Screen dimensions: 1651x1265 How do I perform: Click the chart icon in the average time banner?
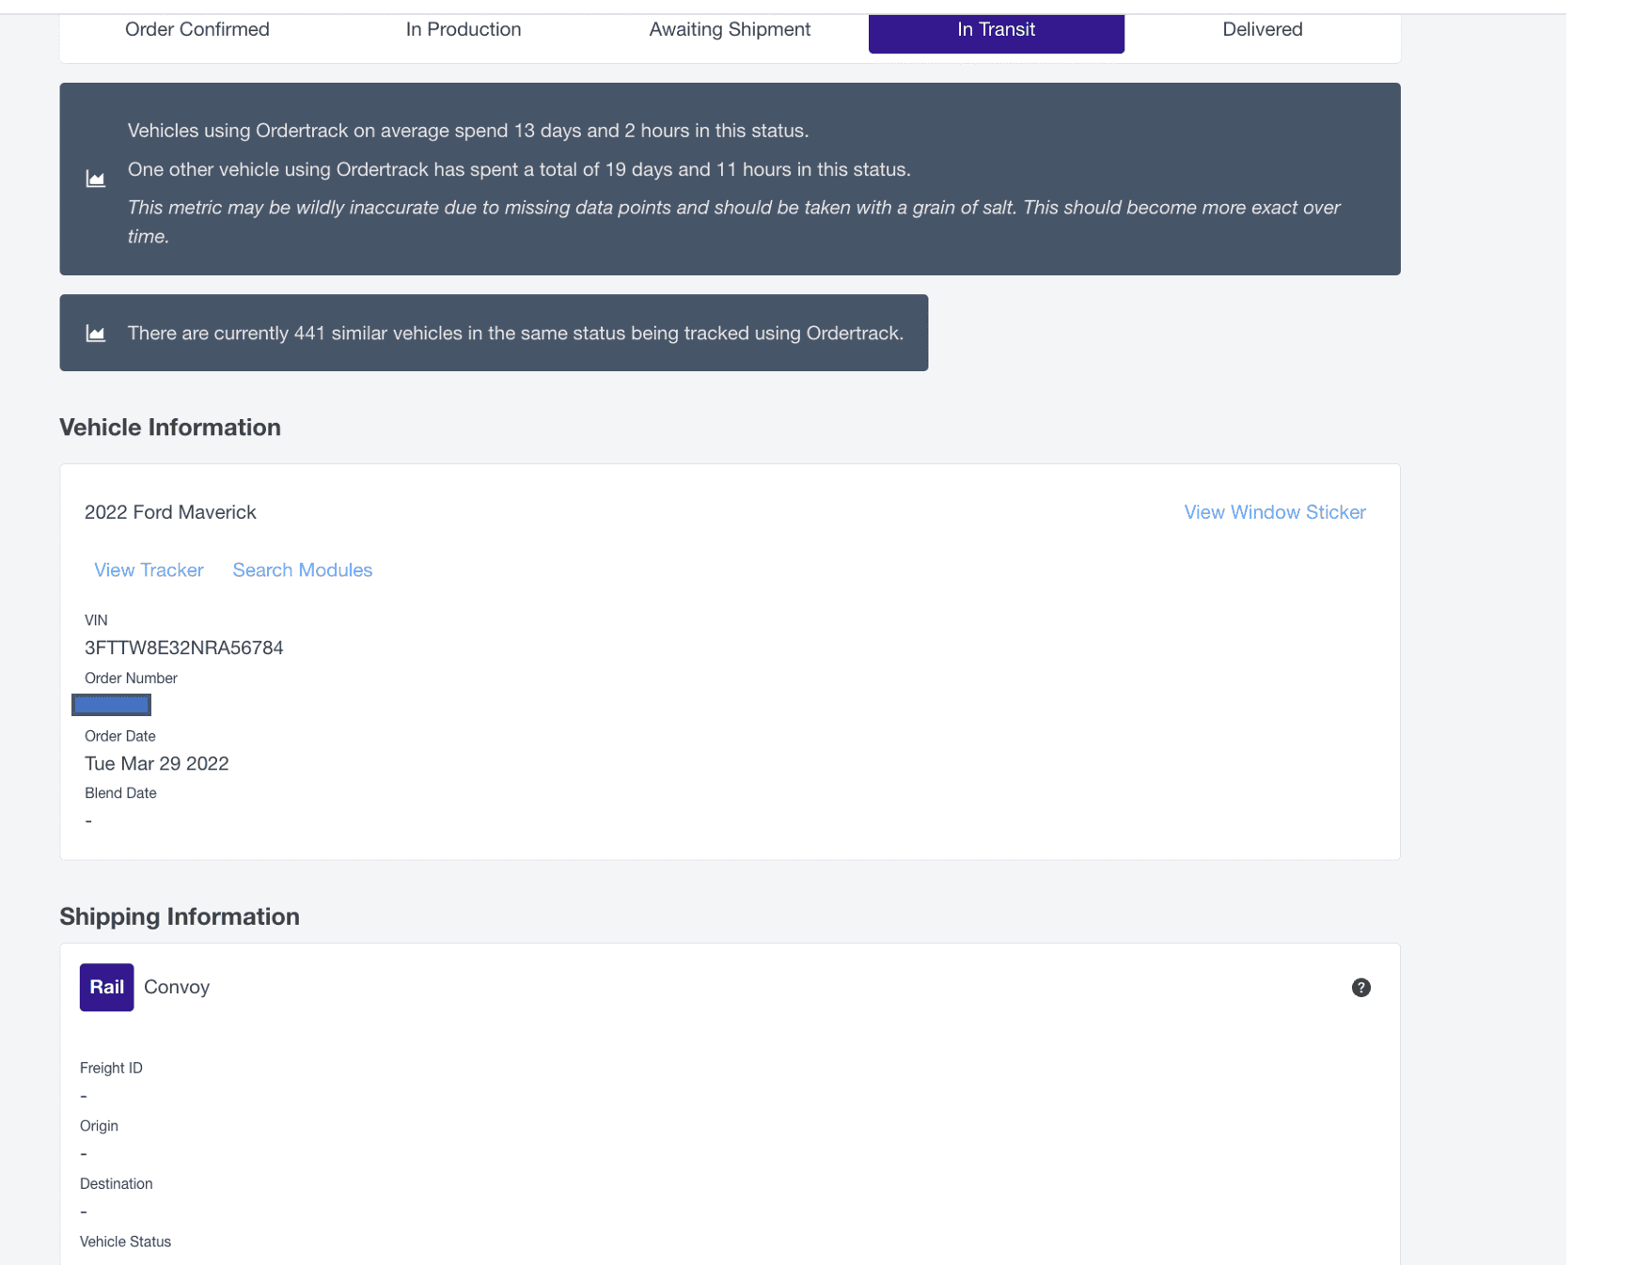tap(96, 179)
